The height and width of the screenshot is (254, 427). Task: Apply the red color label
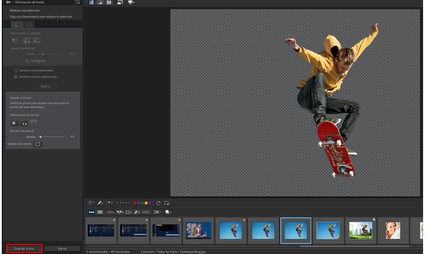pyautogui.click(x=135, y=203)
